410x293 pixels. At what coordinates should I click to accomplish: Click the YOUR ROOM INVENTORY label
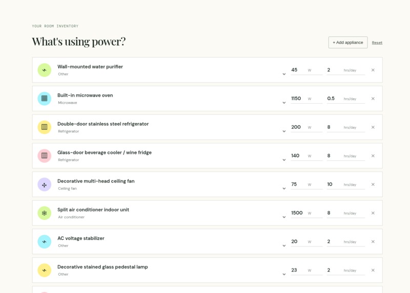point(55,26)
